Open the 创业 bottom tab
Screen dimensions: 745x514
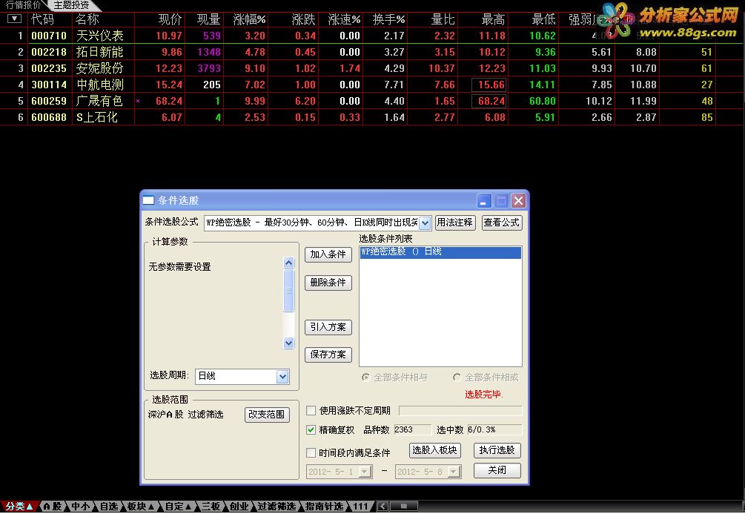tap(239, 507)
